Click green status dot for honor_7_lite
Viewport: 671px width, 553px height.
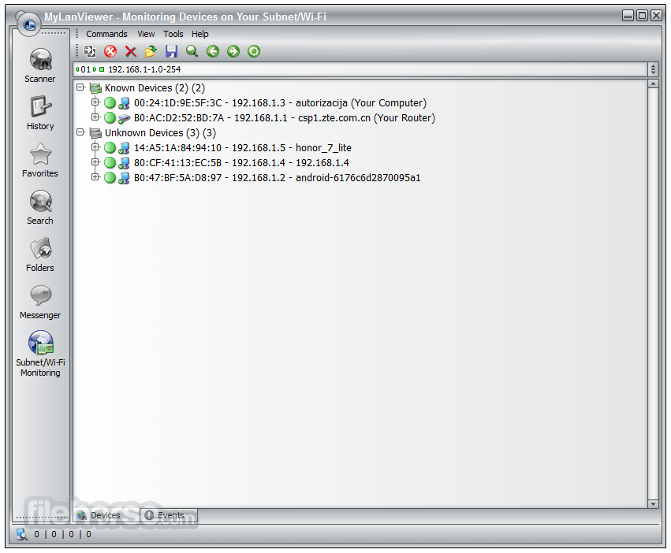110,147
